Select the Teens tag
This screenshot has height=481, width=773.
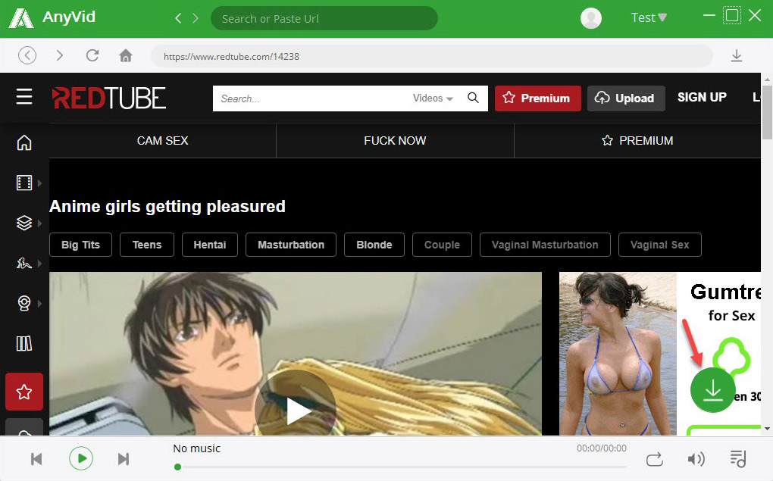pos(147,245)
